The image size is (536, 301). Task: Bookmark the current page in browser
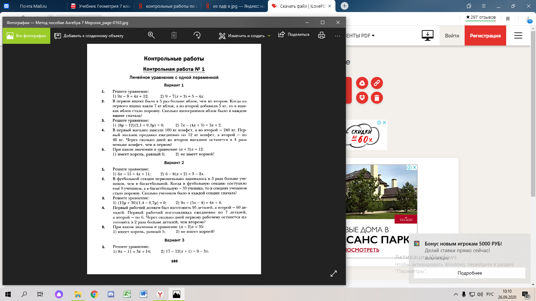[x=508, y=19]
